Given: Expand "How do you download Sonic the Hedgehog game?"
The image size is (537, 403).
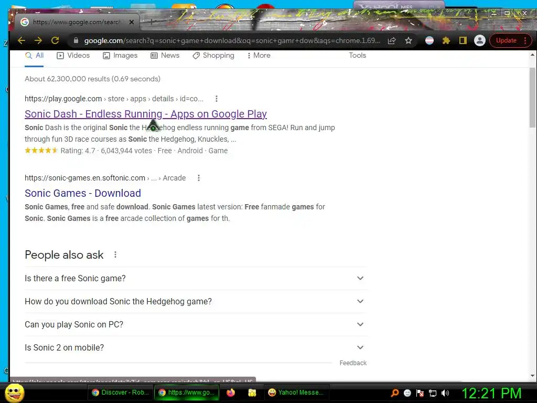Looking at the screenshot, I should (196, 301).
